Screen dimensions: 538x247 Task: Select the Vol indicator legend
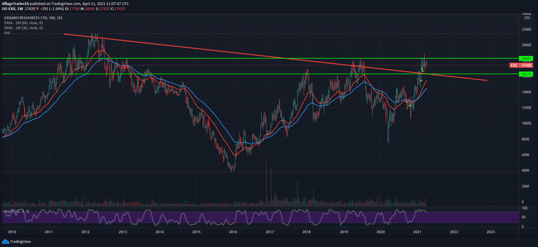7,33
